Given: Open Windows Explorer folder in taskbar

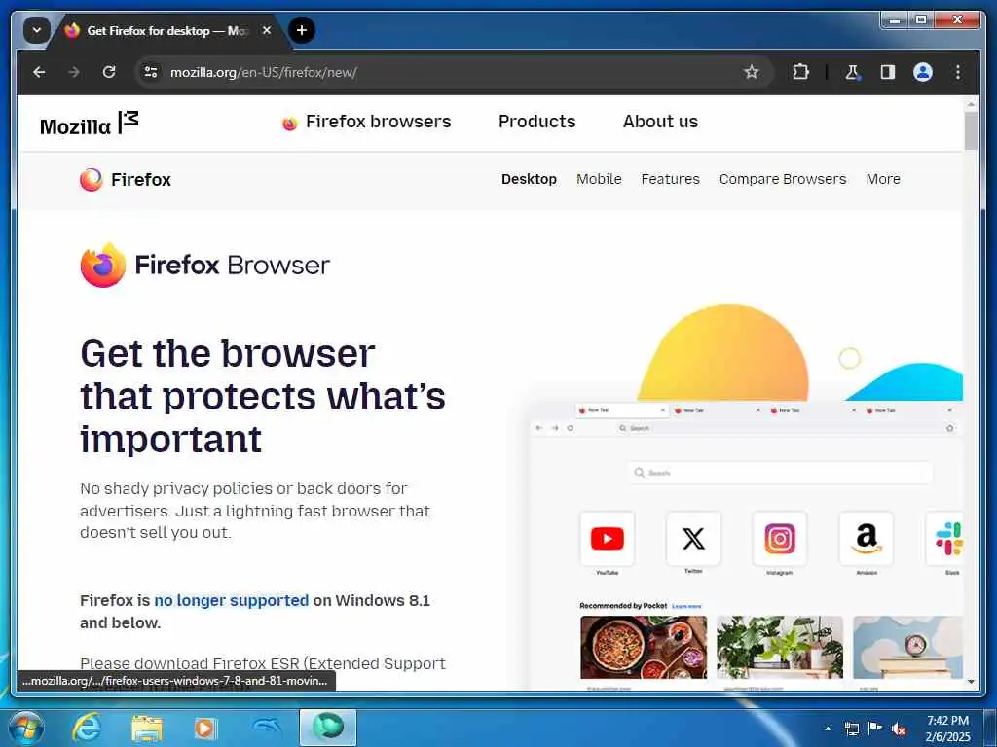Looking at the screenshot, I should pyautogui.click(x=147, y=728).
